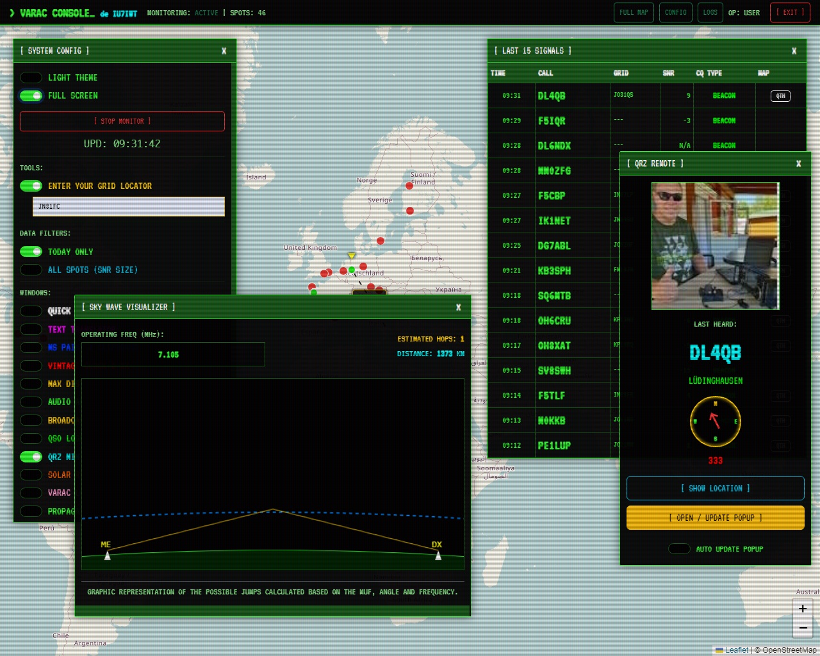Turn off the Today Only filter
Screen dimensions: 820x656
pyautogui.click(x=31, y=252)
